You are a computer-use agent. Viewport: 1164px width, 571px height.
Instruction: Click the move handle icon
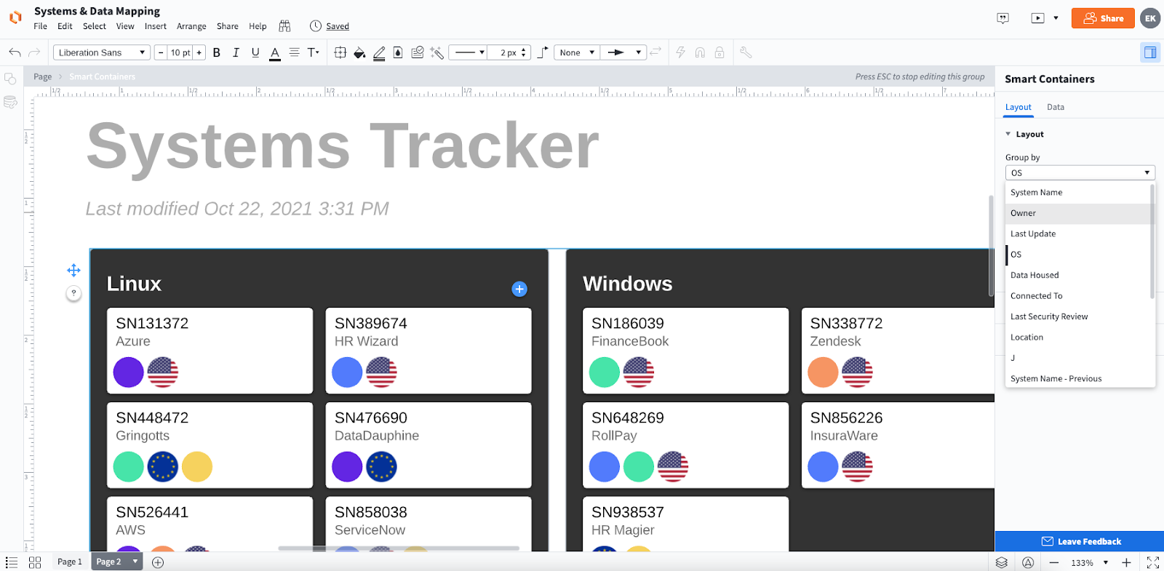pos(73,271)
